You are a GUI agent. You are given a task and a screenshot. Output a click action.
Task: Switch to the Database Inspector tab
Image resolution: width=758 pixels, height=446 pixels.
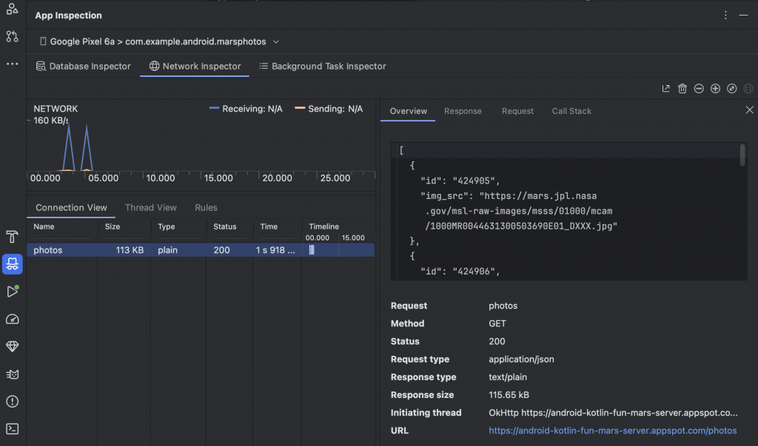pos(83,67)
